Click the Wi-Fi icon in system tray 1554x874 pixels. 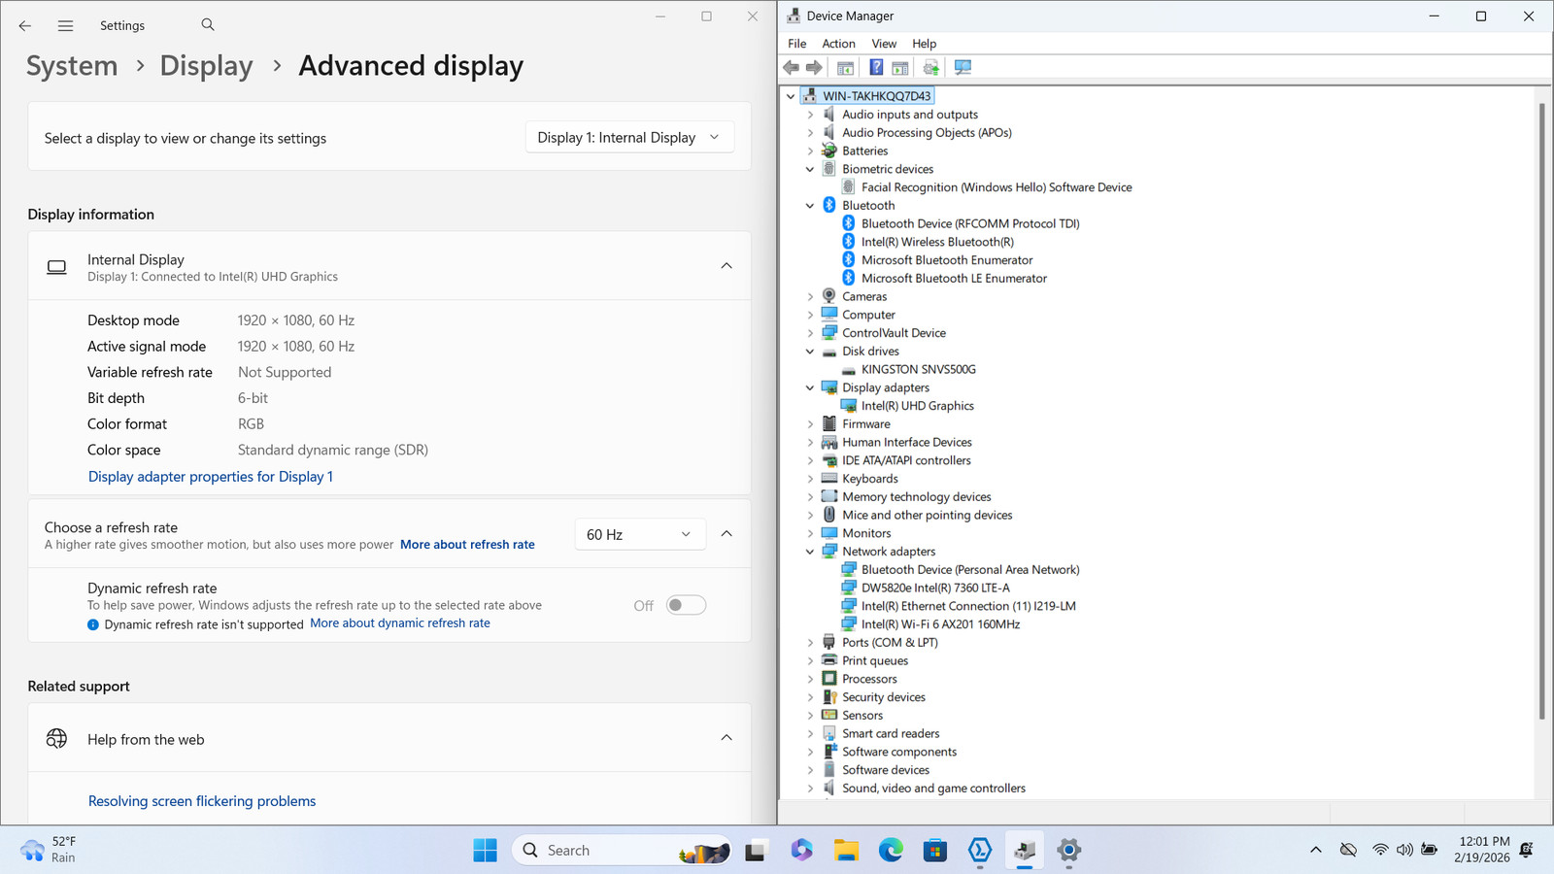[x=1380, y=850]
